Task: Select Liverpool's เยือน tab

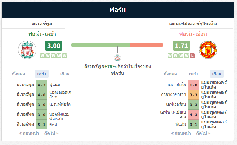Action: click(x=65, y=74)
